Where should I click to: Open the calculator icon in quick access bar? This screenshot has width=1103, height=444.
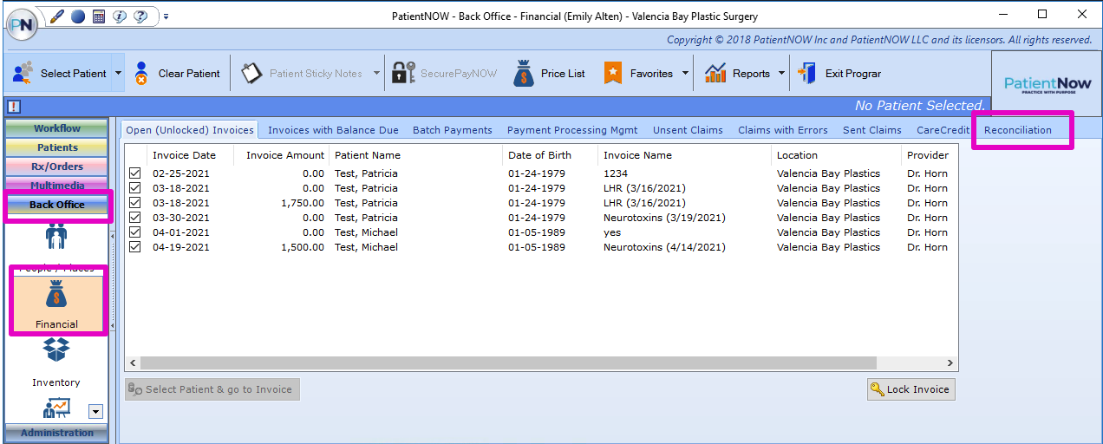pos(99,16)
